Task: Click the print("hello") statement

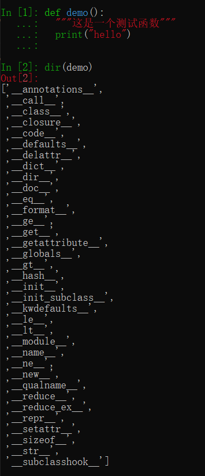Action: coord(93,35)
